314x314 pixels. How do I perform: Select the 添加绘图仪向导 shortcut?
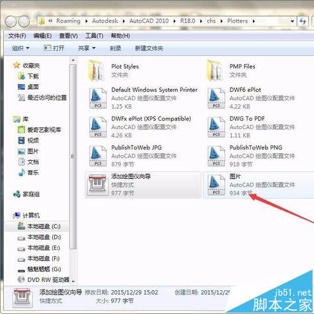click(x=143, y=185)
